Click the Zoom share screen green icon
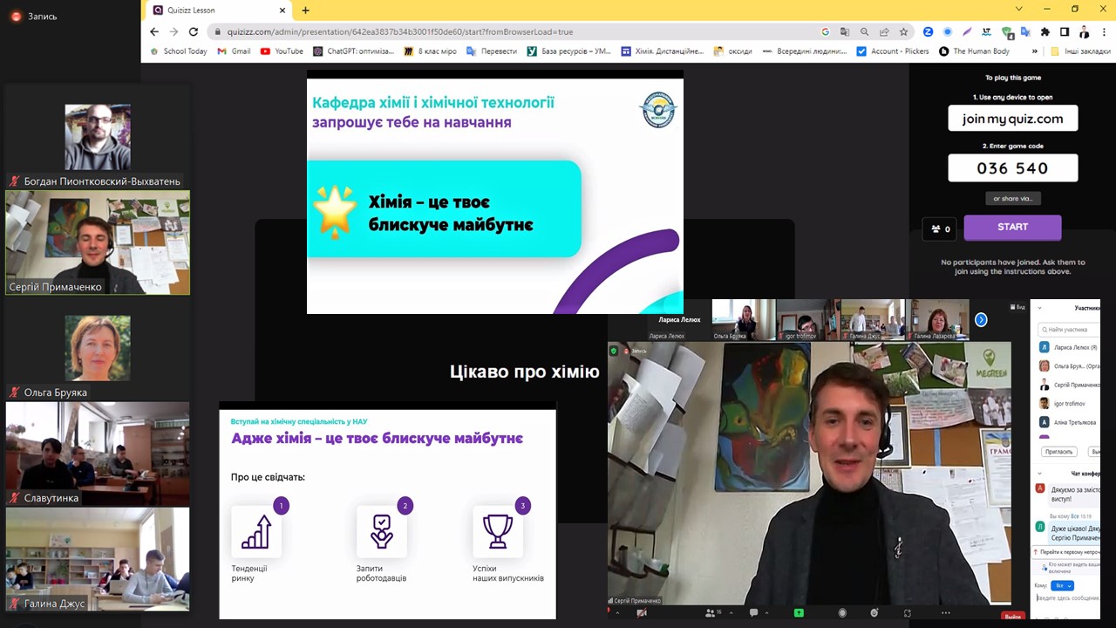 coord(799,613)
